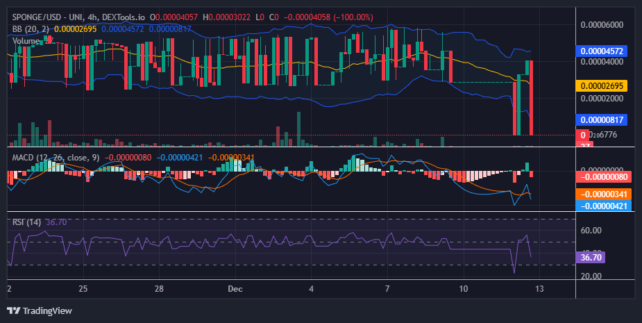Image resolution: width=642 pixels, height=323 pixels.
Task: Select red −0.00000080 MACD axis tag
Action: [x=604, y=177]
